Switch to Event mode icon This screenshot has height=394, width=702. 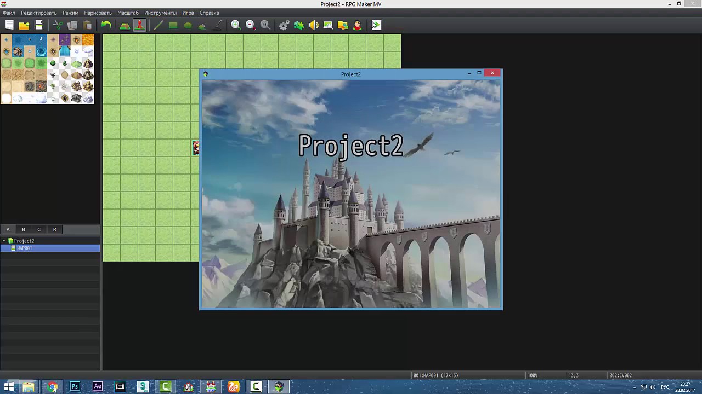point(139,25)
